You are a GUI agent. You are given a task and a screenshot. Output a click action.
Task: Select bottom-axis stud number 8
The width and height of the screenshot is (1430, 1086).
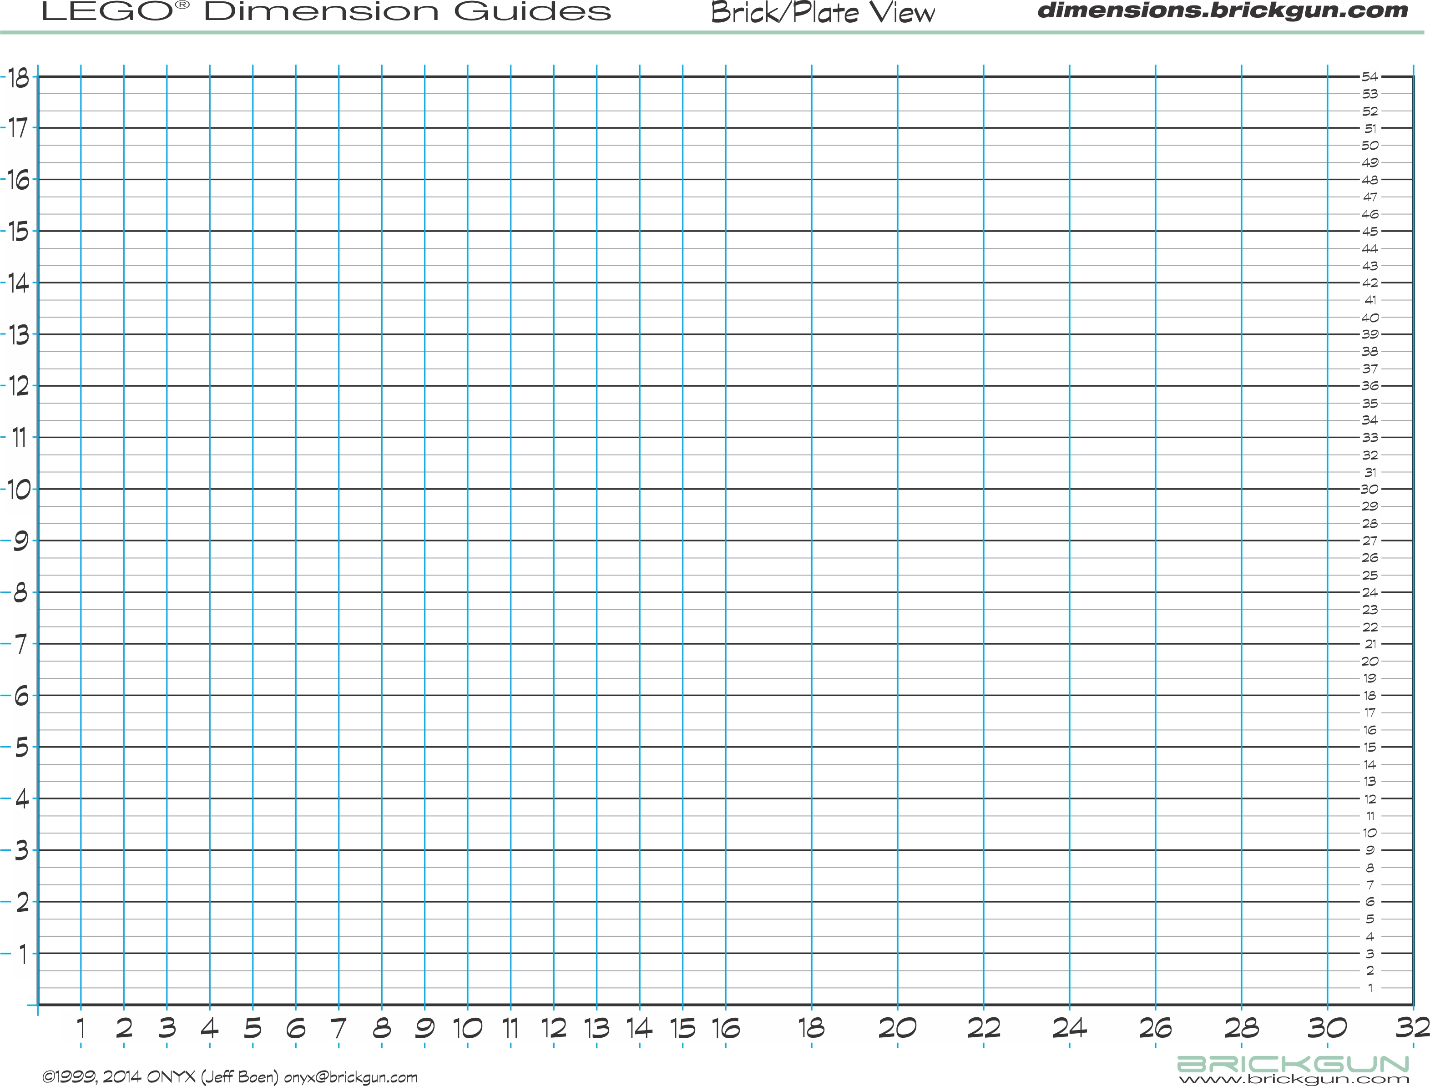click(382, 1028)
